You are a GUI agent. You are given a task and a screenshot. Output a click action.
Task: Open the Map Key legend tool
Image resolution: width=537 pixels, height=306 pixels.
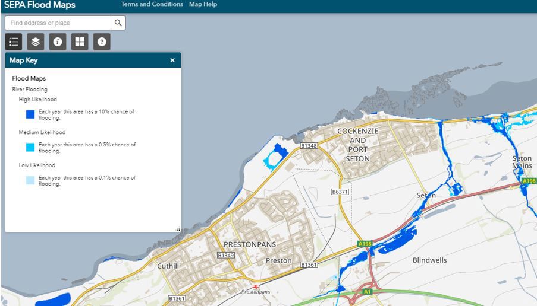tap(14, 42)
